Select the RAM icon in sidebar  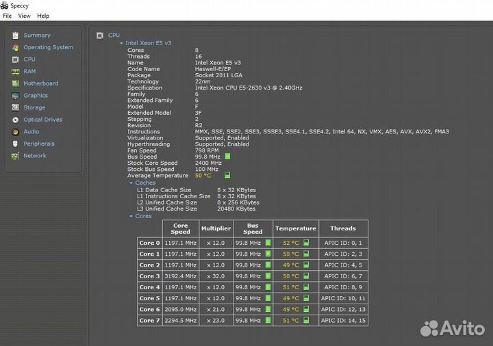(x=16, y=71)
